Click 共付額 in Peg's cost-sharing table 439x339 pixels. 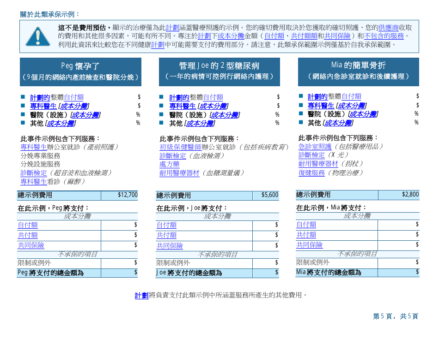[28, 235]
